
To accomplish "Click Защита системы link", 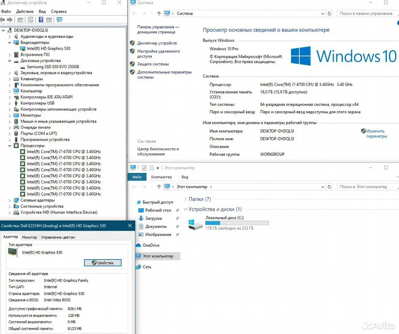I will [x=153, y=64].
